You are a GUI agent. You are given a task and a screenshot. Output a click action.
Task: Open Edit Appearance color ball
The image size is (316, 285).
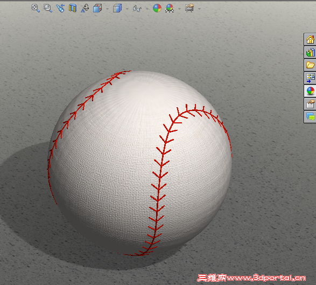tap(157, 8)
